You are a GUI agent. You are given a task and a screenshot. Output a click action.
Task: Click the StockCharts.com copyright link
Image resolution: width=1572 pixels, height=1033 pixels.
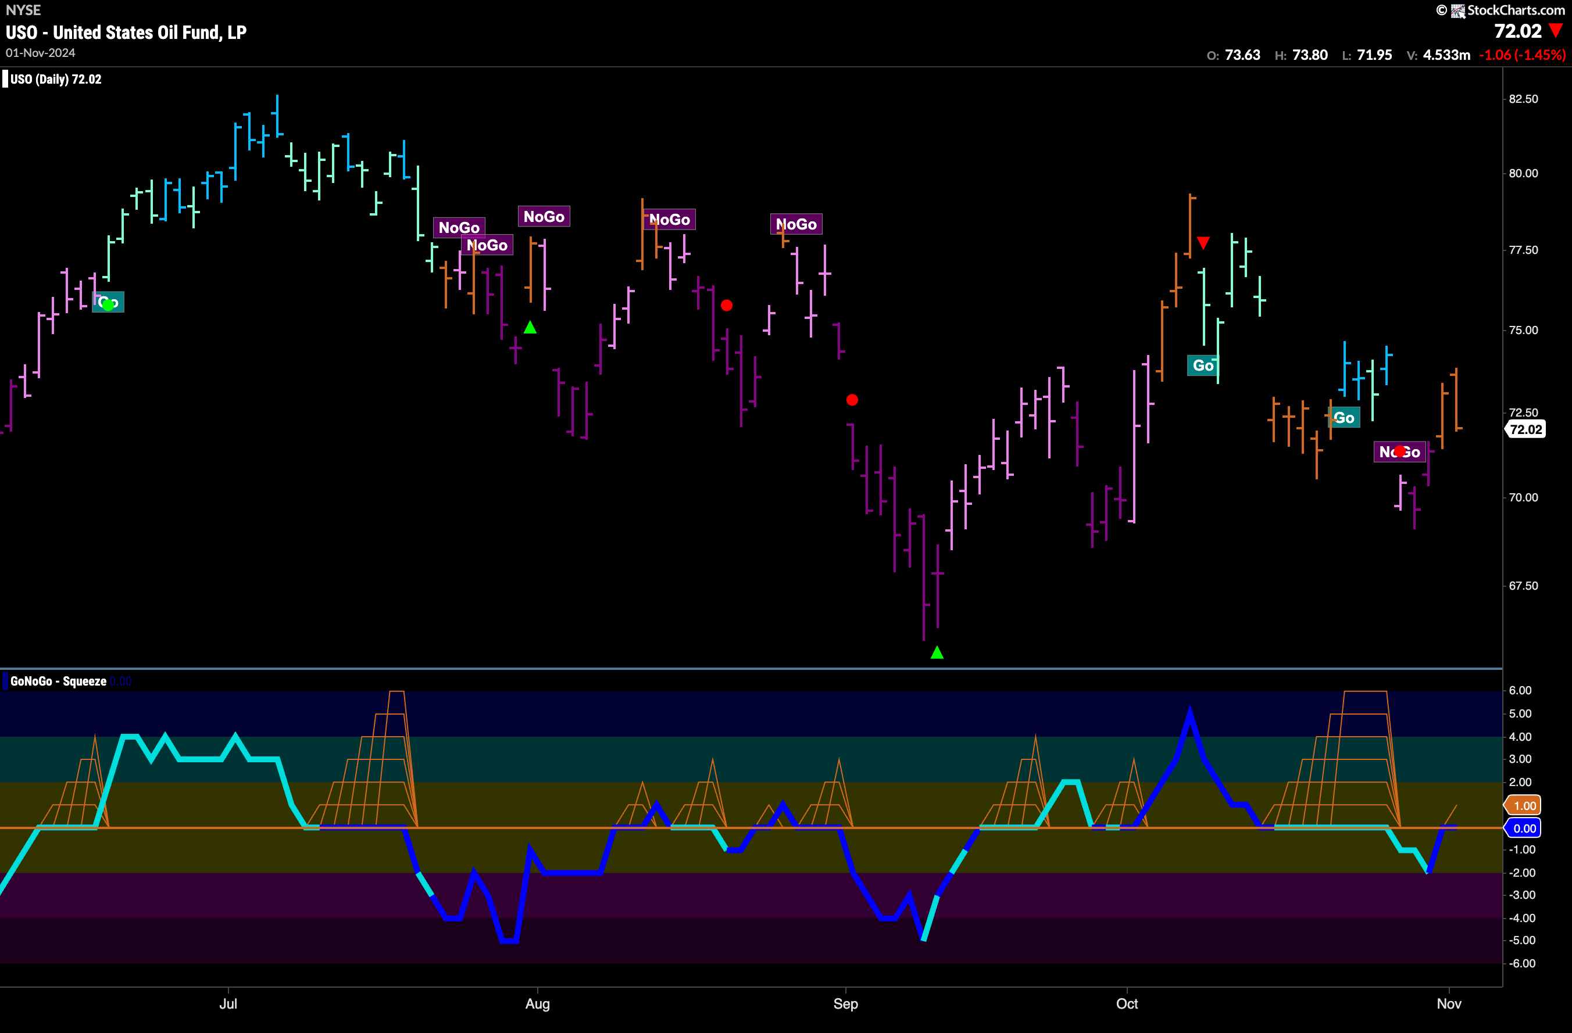click(1500, 10)
